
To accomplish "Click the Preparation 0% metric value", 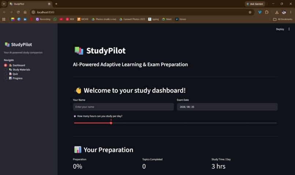I will pyautogui.click(x=78, y=166).
